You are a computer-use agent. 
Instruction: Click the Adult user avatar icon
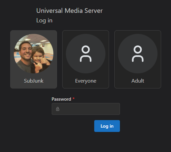tap(138, 54)
